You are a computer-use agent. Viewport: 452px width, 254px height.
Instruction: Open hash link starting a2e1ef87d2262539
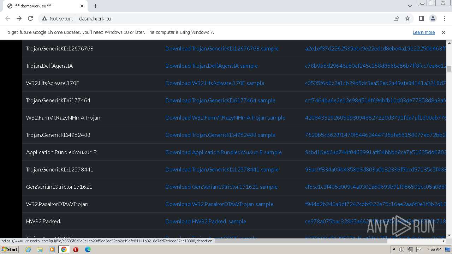[375, 48]
